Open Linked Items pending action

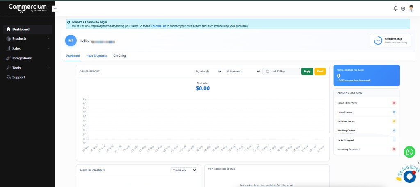tap(367, 112)
